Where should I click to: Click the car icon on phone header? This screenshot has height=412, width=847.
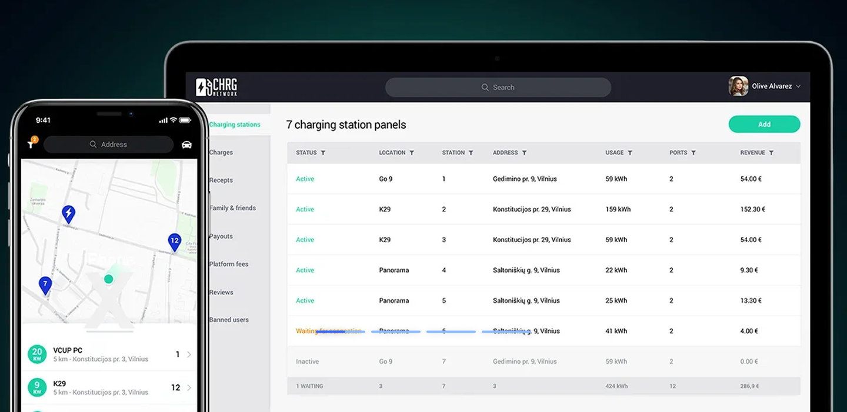pyautogui.click(x=187, y=145)
